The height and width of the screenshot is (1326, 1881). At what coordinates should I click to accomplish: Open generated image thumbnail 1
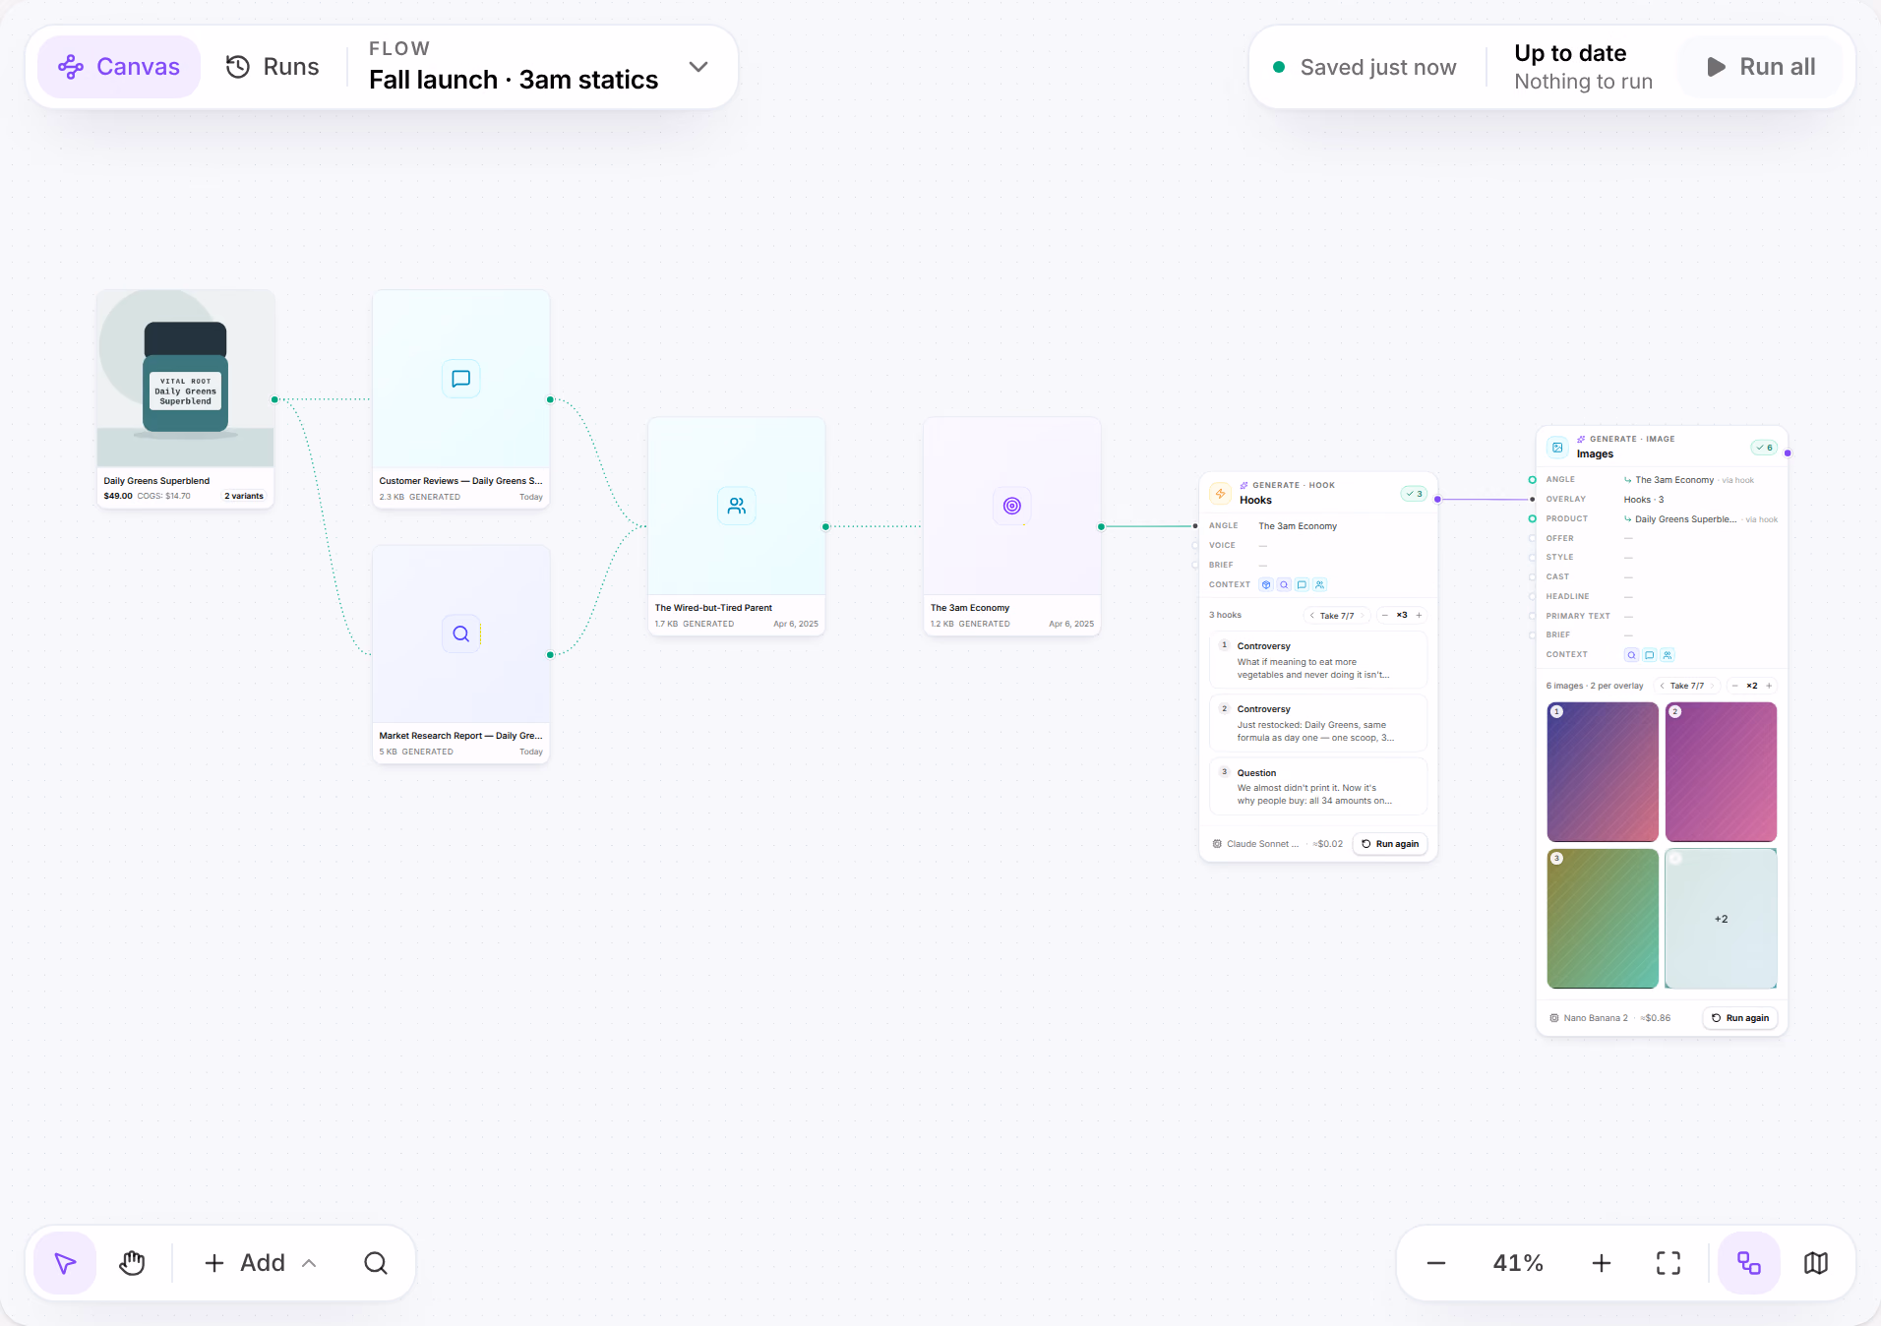(1603, 772)
